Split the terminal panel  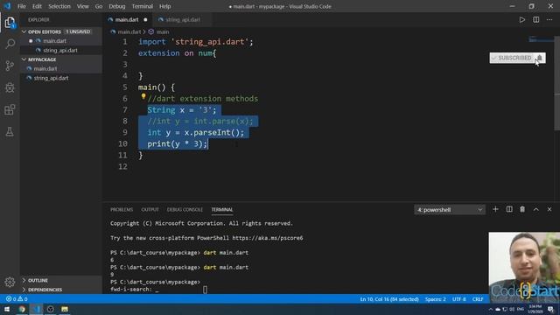[509, 209]
